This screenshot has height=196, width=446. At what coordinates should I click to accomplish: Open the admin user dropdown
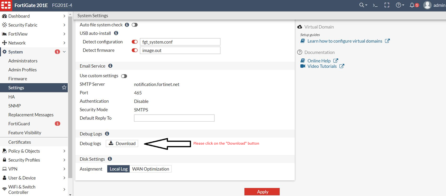[x=433, y=5]
